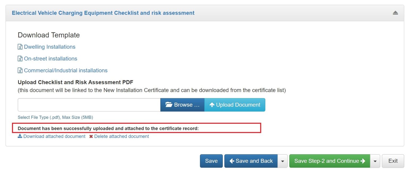The height and width of the screenshot is (173, 408).
Task: Open the Commercial/Industrial installations template link
Action: pyautogui.click(x=66, y=70)
